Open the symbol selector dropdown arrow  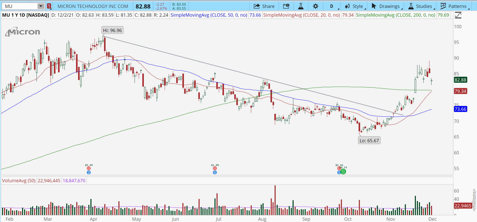point(41,6)
